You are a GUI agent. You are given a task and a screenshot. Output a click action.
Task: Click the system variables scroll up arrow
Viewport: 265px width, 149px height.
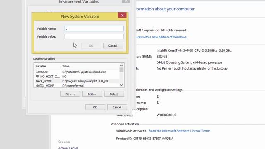point(121,65)
